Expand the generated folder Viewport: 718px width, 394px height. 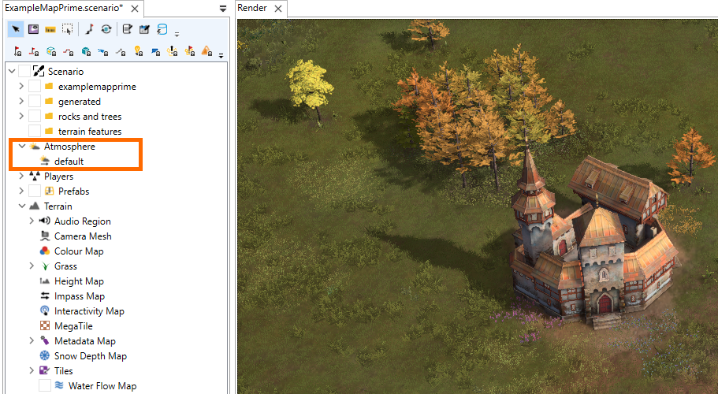pos(21,101)
